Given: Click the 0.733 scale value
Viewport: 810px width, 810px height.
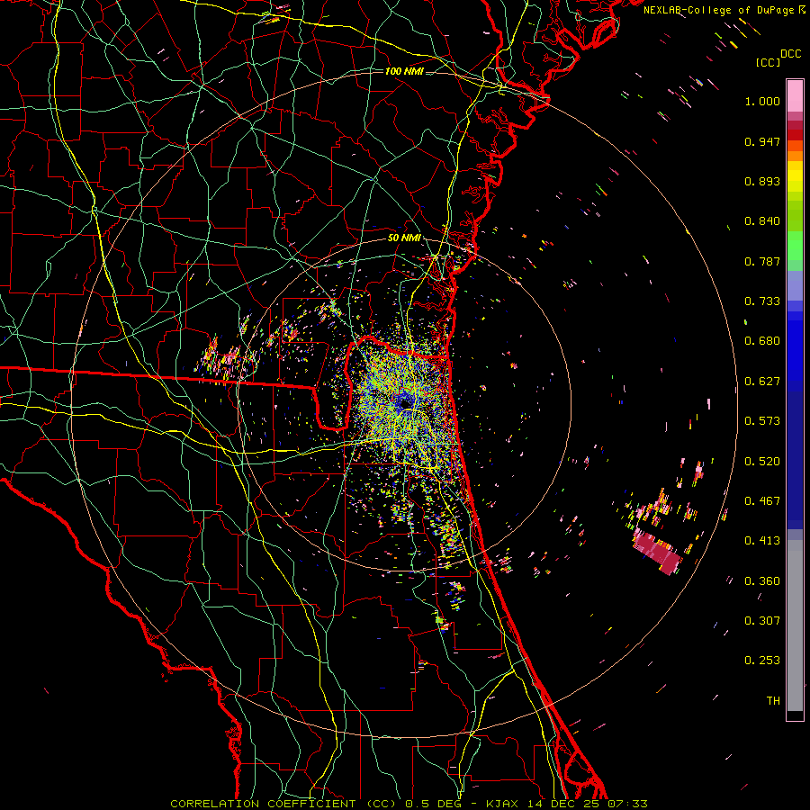Looking at the screenshot, I should pyautogui.click(x=762, y=301).
